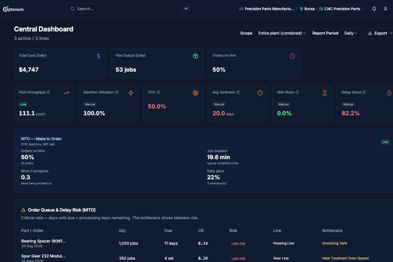
Task: Click the hourglass icon on Wait Share card
Action: point(325,93)
